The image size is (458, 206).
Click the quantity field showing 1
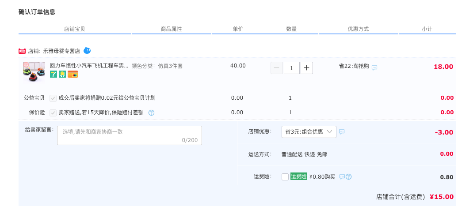click(291, 68)
